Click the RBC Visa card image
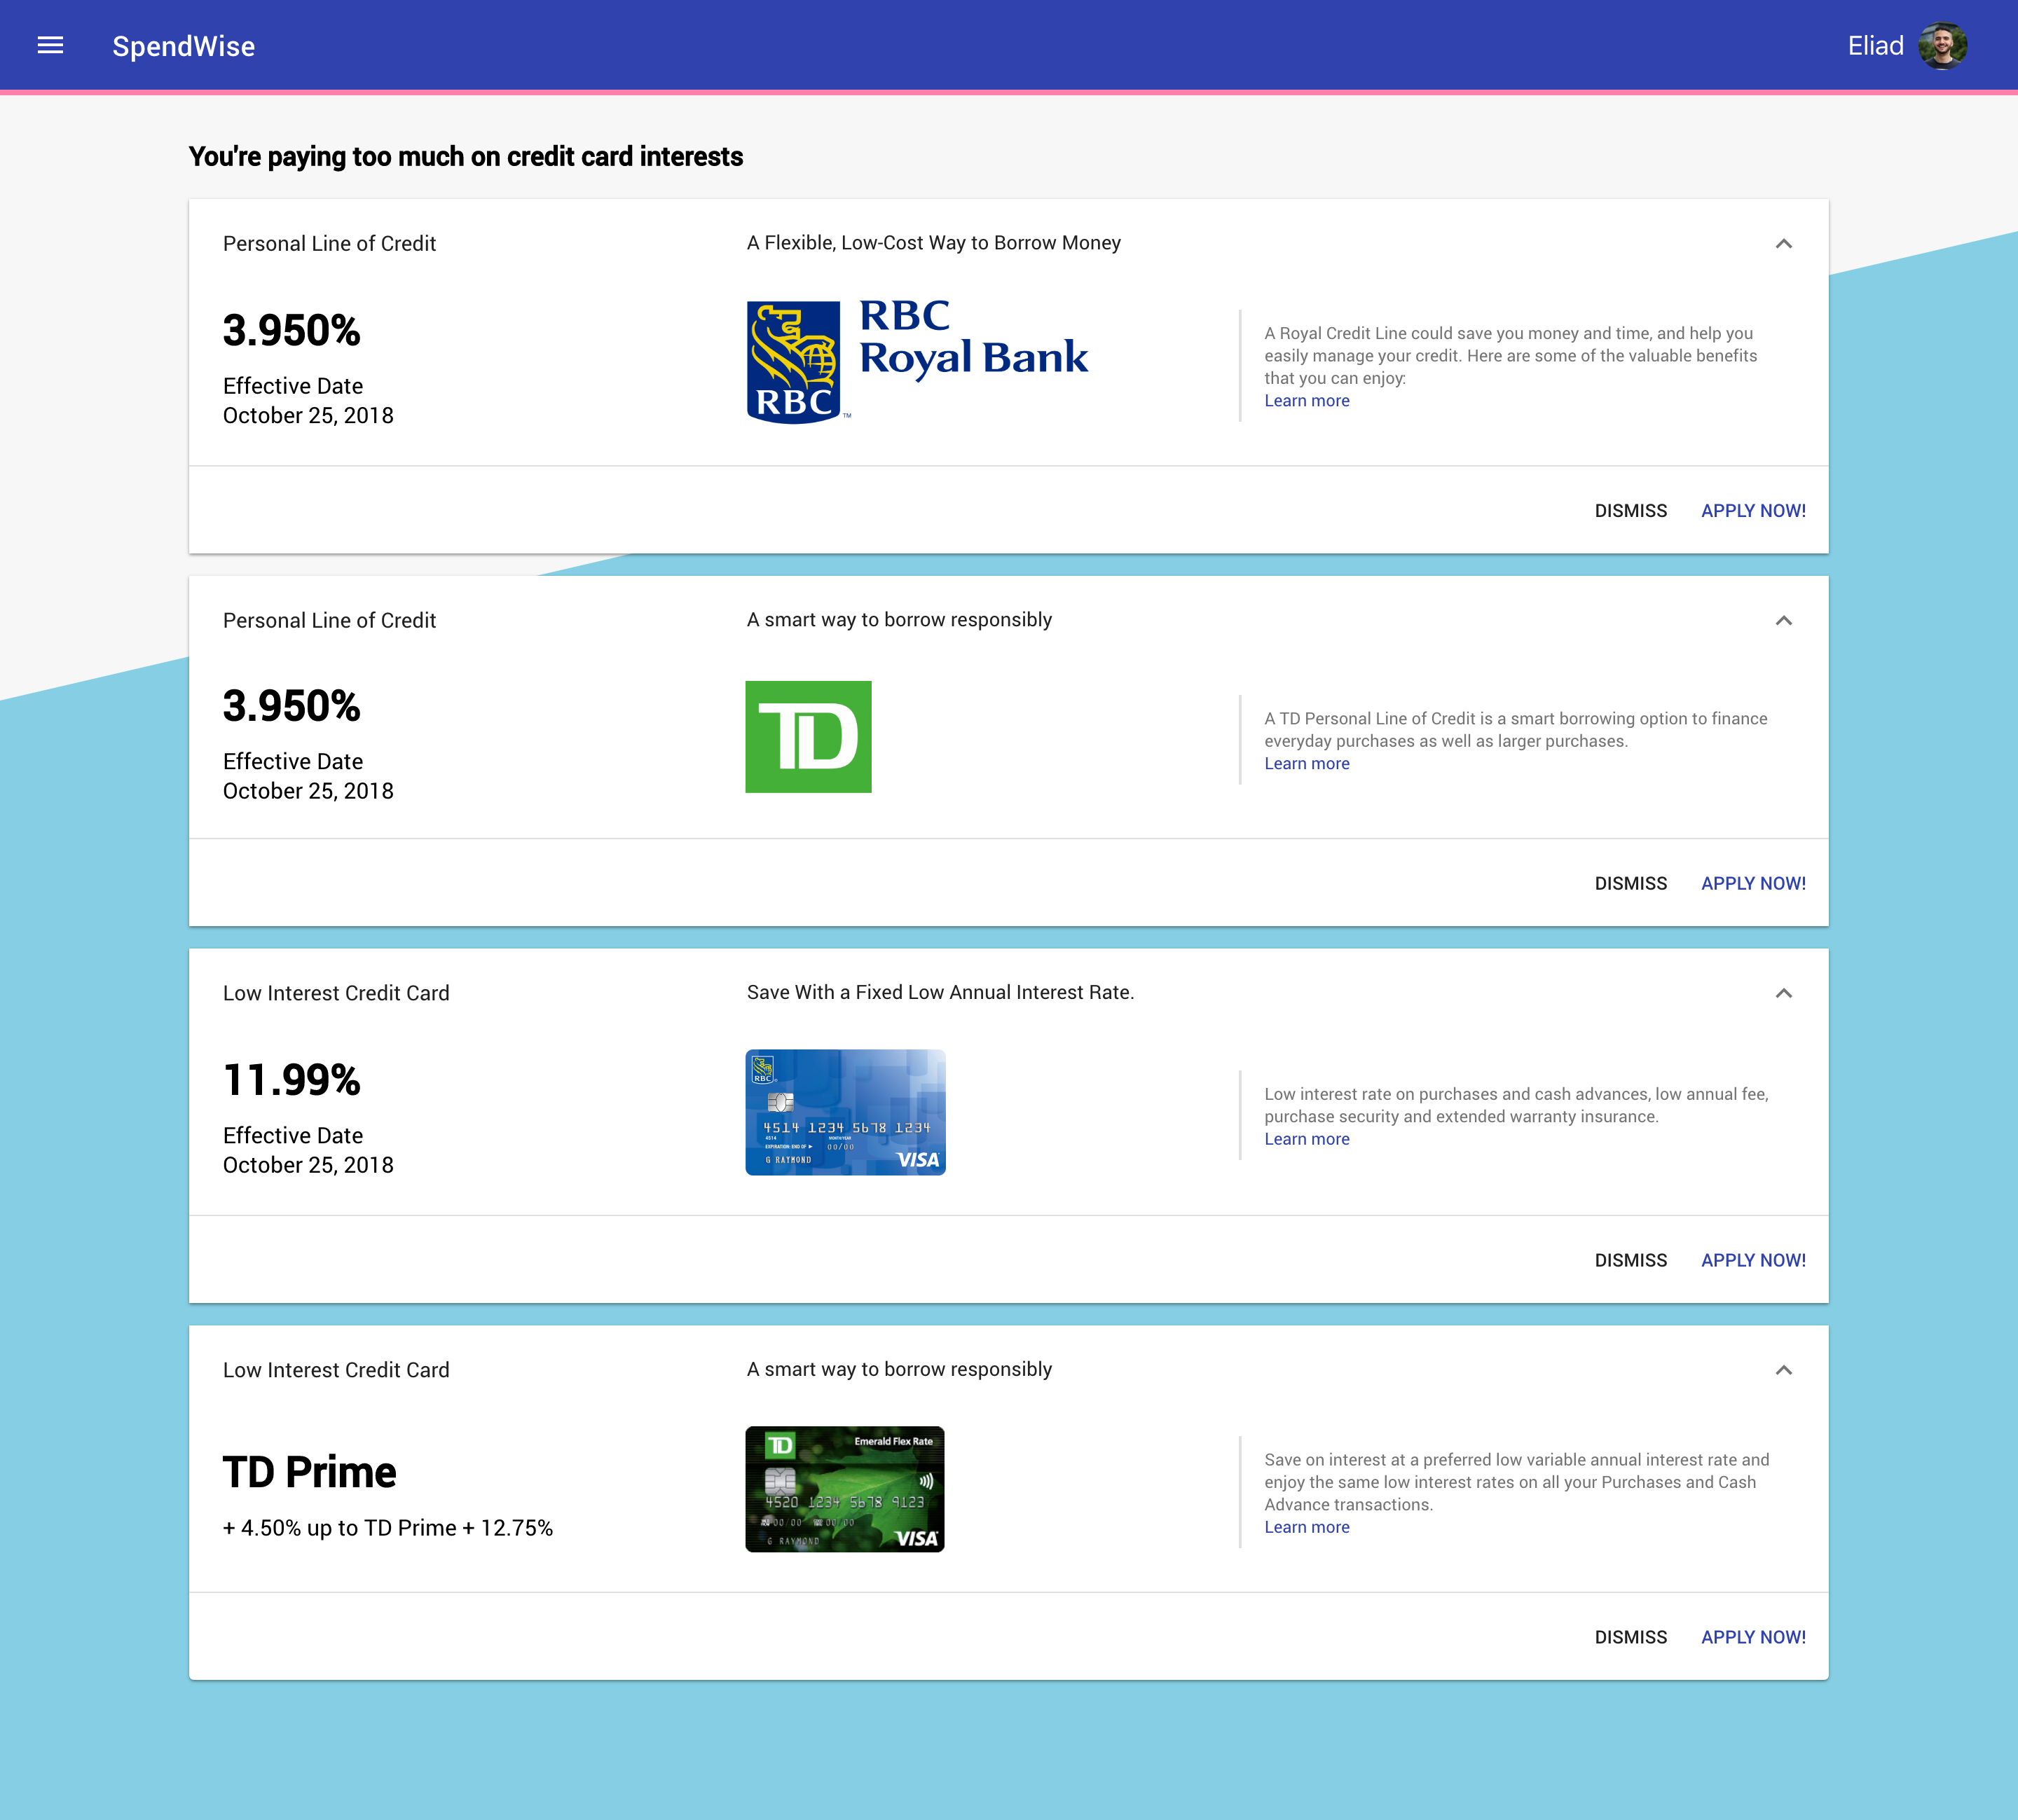 coord(845,1112)
